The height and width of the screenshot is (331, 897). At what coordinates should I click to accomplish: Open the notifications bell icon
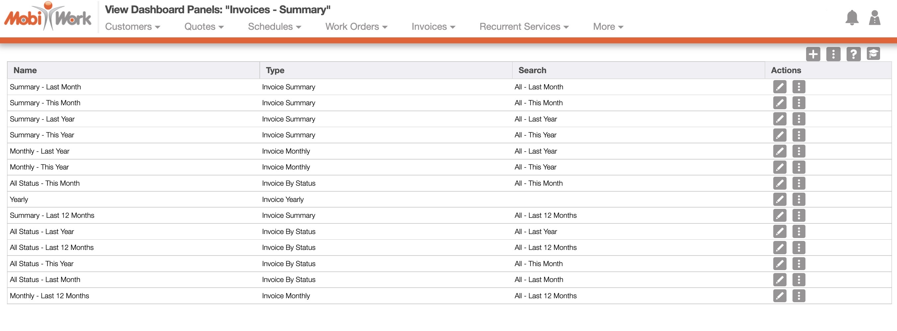852,18
